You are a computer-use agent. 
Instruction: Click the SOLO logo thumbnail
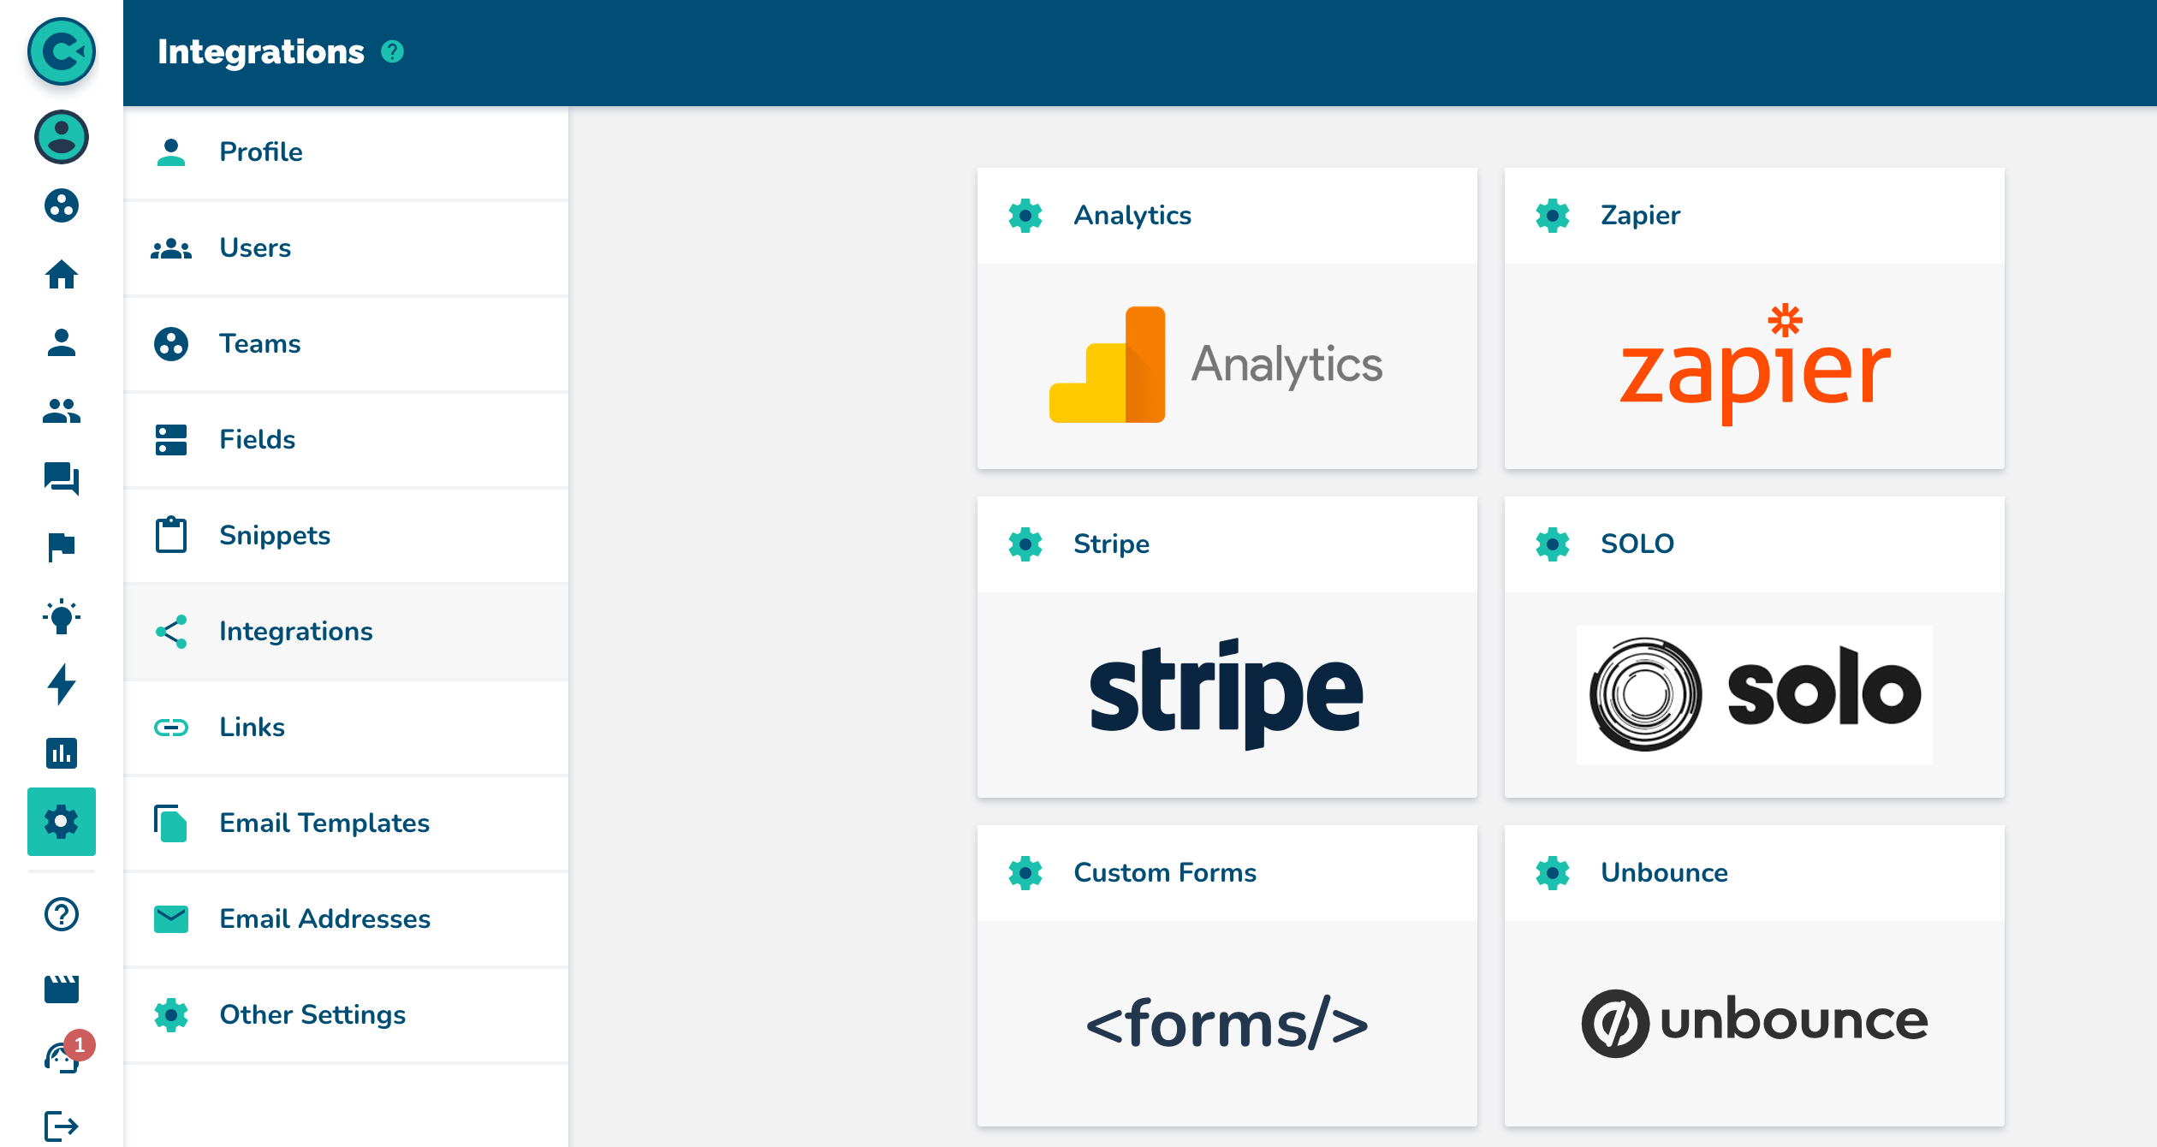coord(1753,694)
